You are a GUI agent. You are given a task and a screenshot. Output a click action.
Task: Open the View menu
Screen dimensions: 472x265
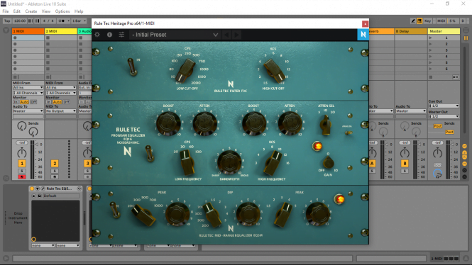[45, 11]
